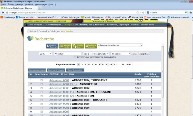
Task: Reload the page with refresh icon
Action: pos(143,13)
